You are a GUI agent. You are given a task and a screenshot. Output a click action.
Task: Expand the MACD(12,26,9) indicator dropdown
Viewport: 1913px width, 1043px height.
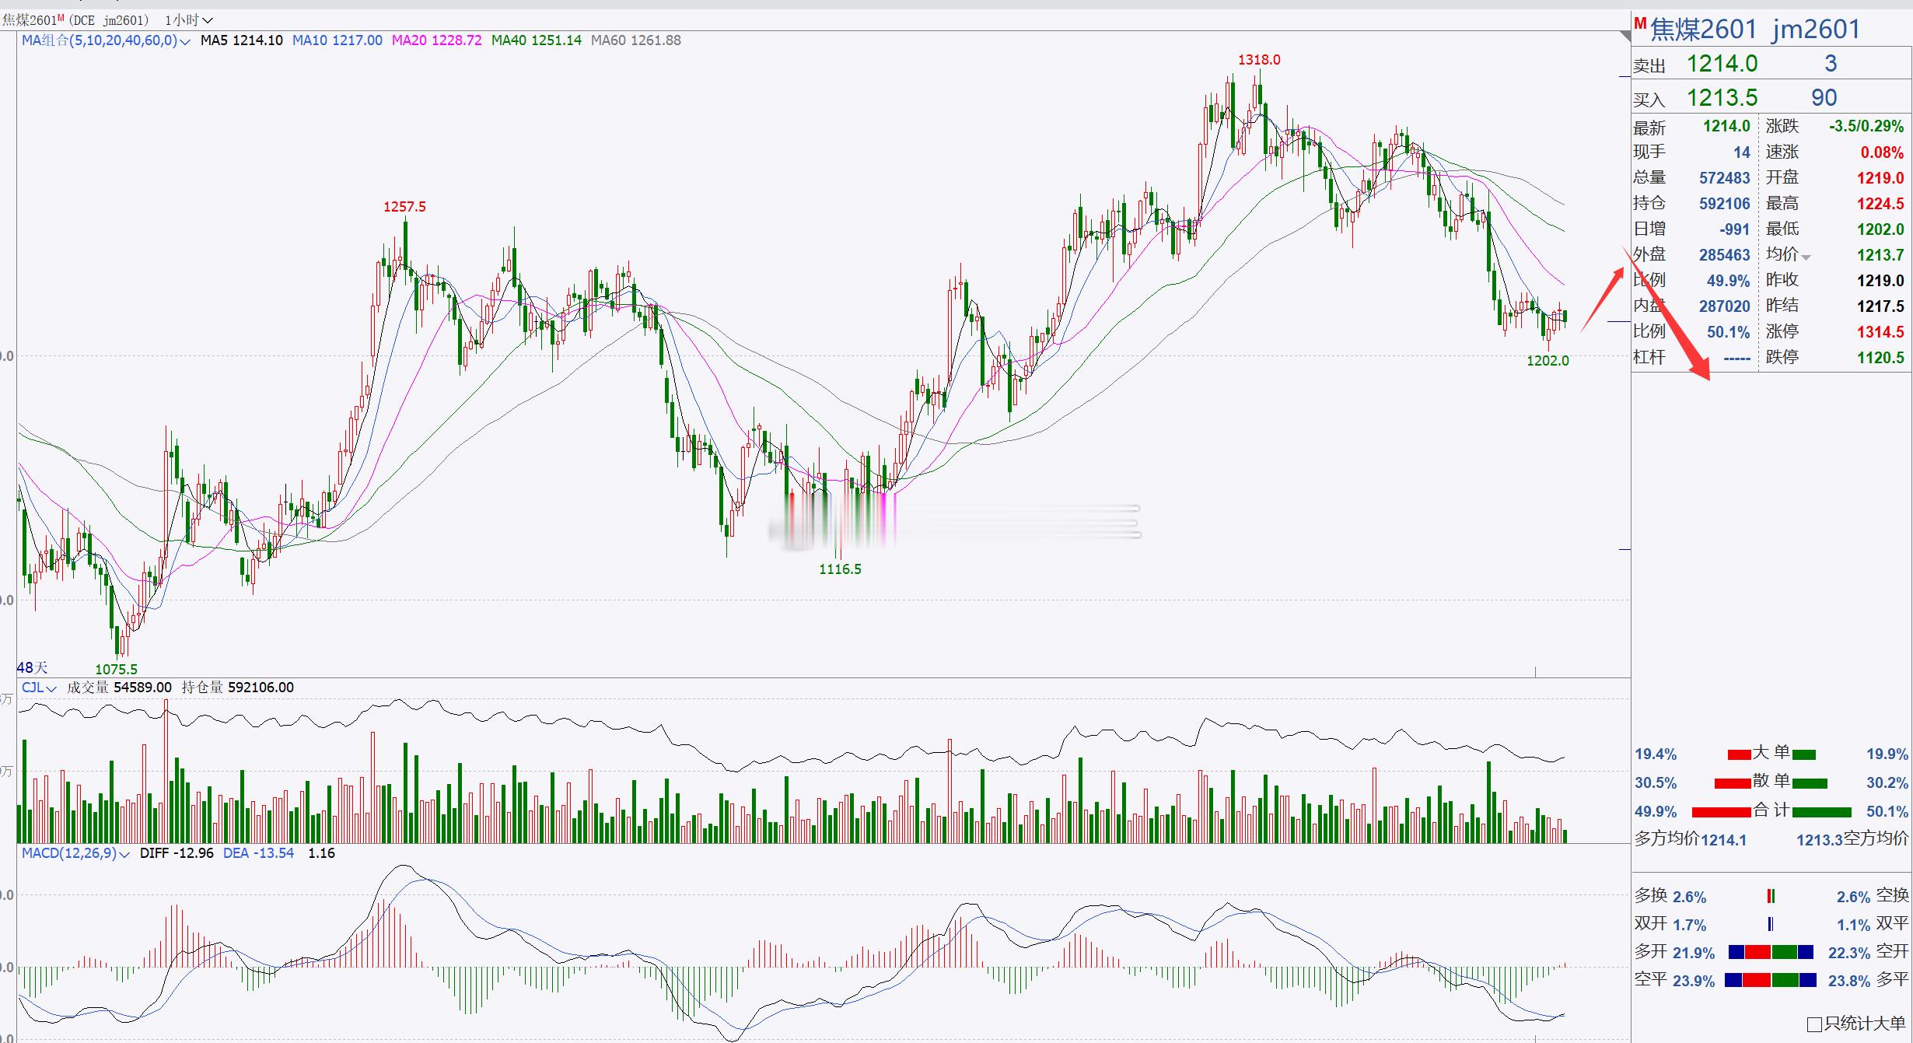pos(124,855)
